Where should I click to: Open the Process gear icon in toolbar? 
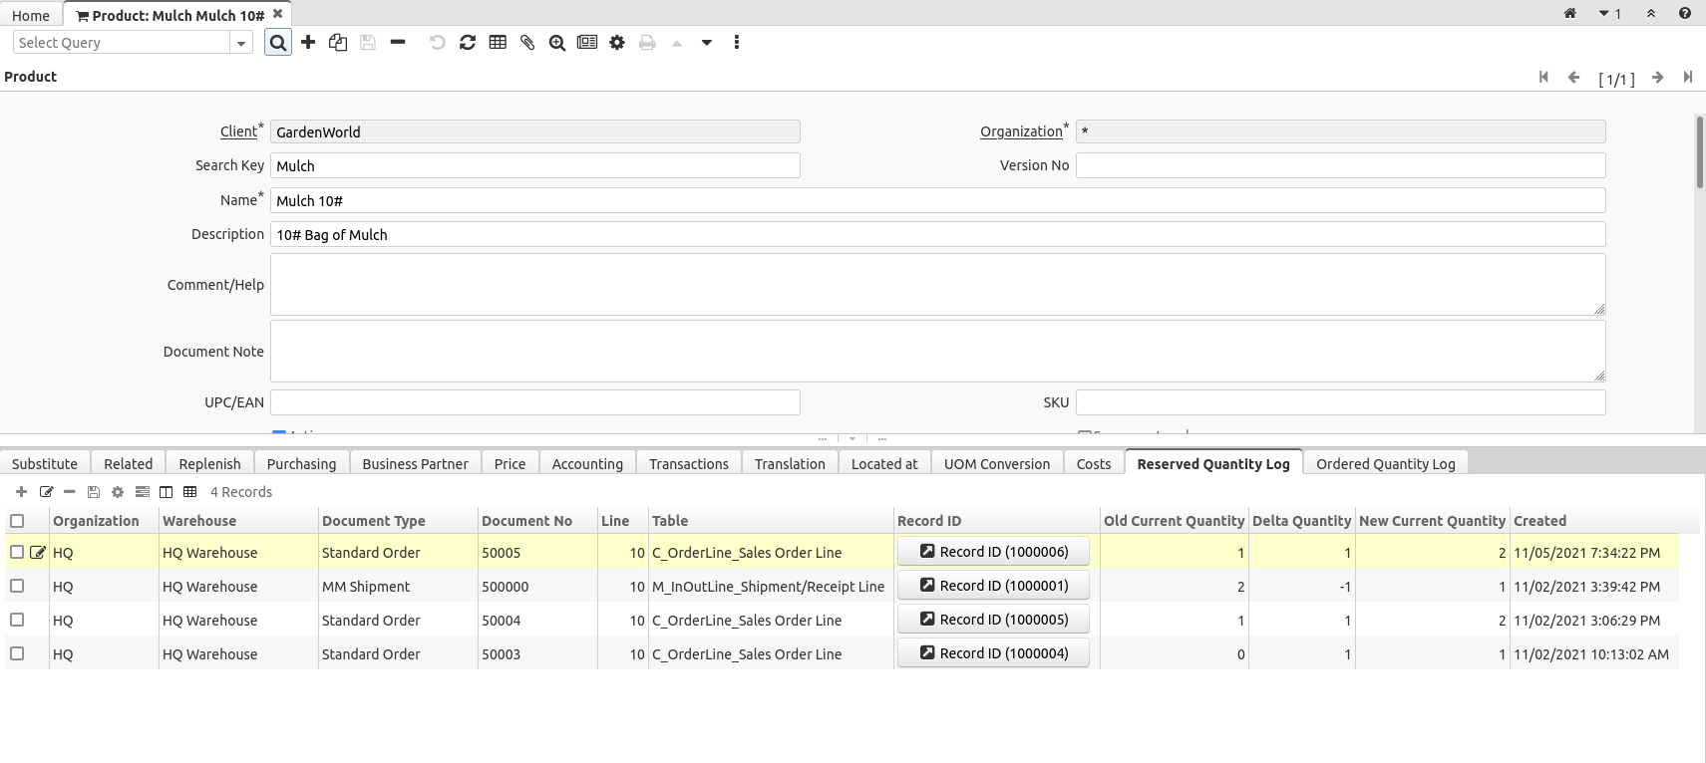[x=617, y=43]
